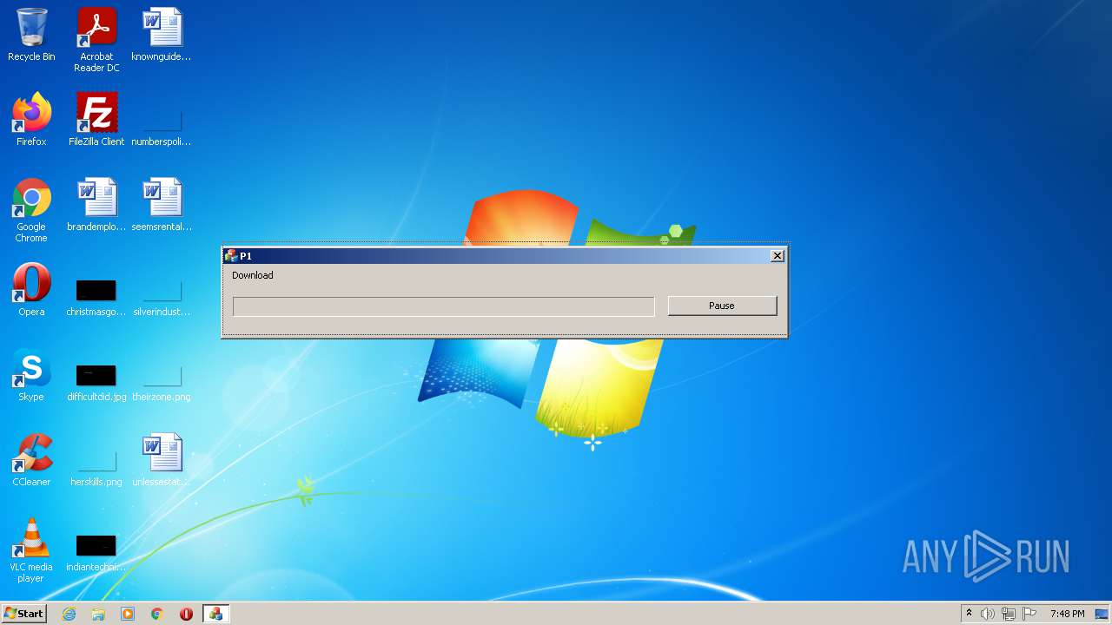Open the network status tray icon
Viewport: 1112px width, 625px height.
(x=1009, y=614)
